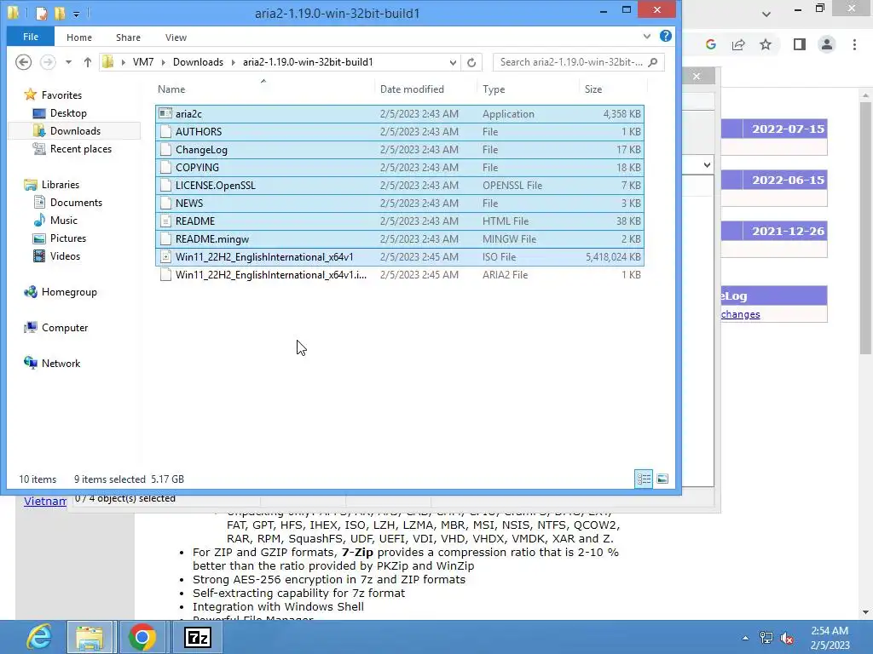Viewport: 873px width, 654px height.
Task: Expand the arrow after Downloads breadcrumb
Action: tap(234, 62)
